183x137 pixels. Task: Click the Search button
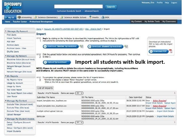111,7
